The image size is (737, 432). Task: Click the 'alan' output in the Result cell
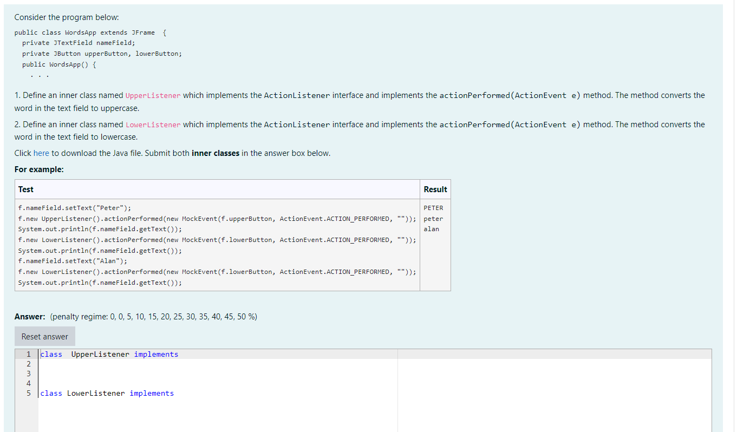(x=432, y=228)
